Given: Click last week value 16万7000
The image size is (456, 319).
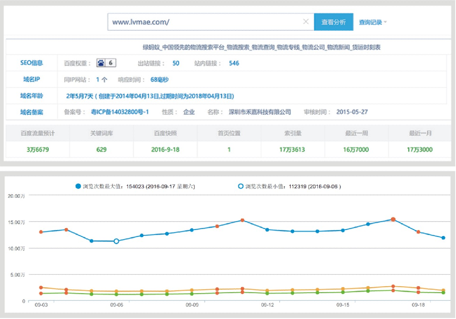Looking at the screenshot, I should (x=356, y=150).
